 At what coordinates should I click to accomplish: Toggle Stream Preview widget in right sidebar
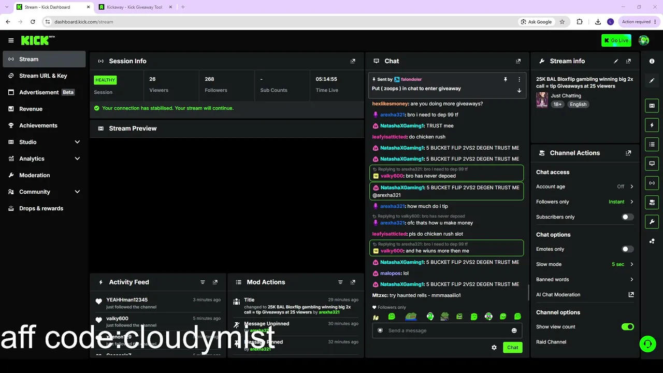[652, 106]
